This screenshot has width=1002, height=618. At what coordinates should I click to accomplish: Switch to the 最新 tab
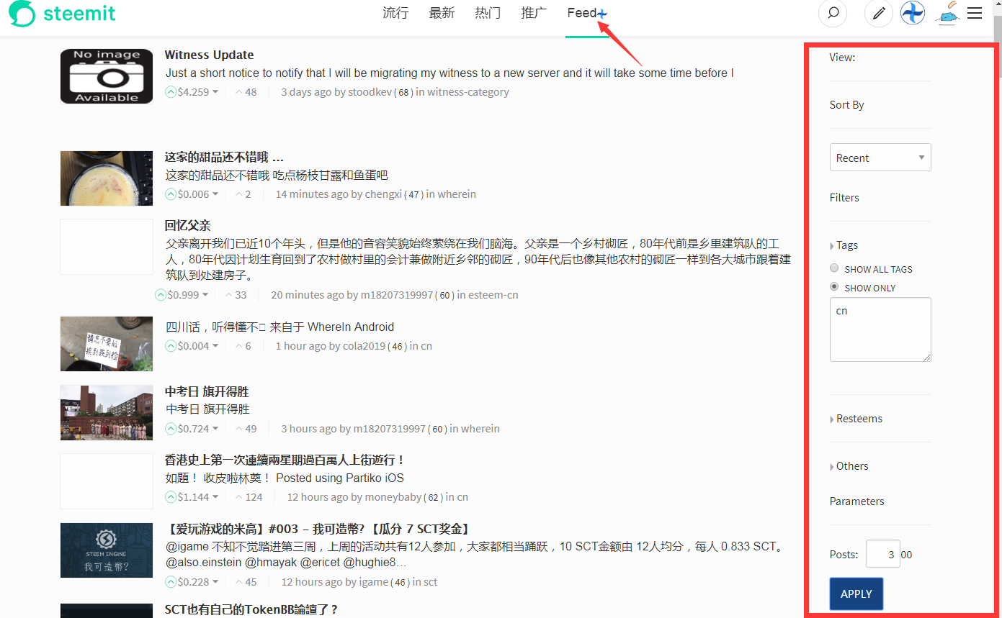442,13
